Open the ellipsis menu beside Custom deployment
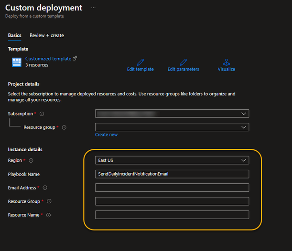 (93, 8)
